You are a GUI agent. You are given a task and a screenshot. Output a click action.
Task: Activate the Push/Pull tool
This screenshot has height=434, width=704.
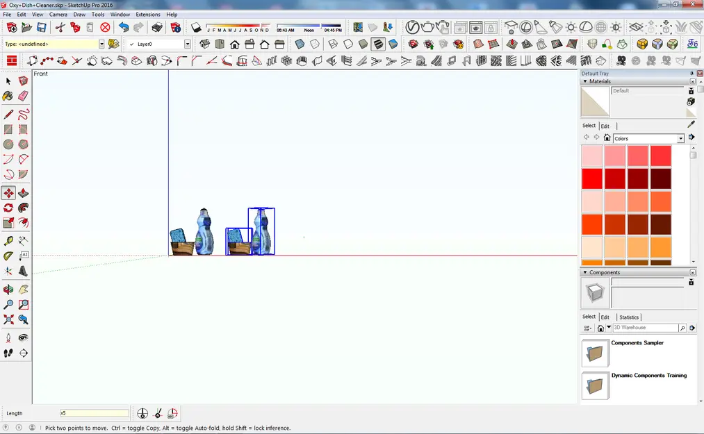pyautogui.click(x=22, y=192)
